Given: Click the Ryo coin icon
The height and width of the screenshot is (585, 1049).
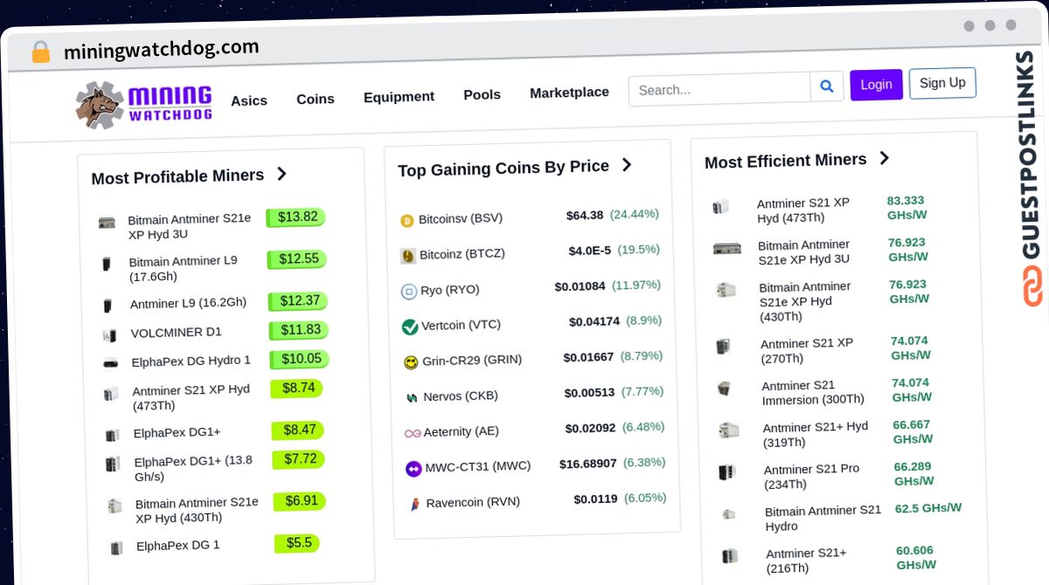Looking at the screenshot, I should (408, 292).
